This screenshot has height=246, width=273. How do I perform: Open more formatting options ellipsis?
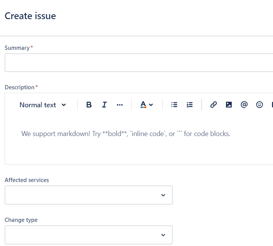(x=120, y=105)
